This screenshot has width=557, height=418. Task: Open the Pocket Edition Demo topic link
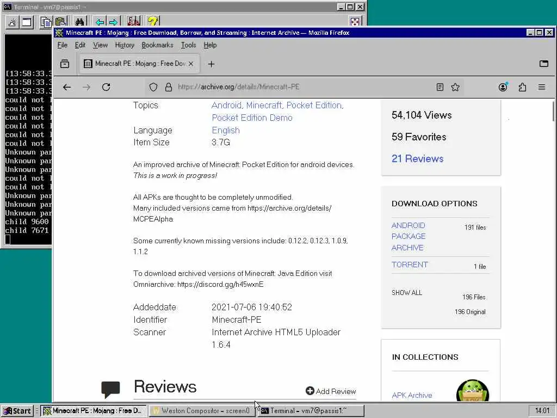[252, 118]
